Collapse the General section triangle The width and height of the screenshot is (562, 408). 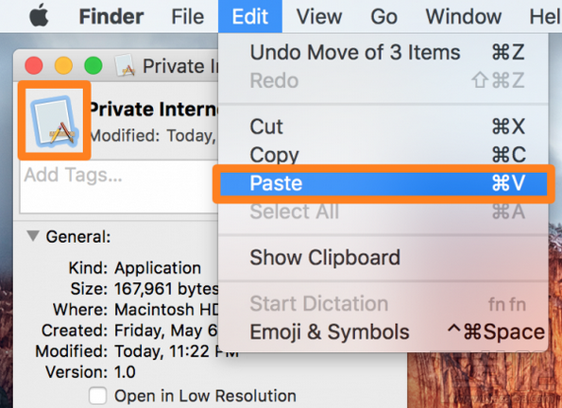[x=33, y=236]
